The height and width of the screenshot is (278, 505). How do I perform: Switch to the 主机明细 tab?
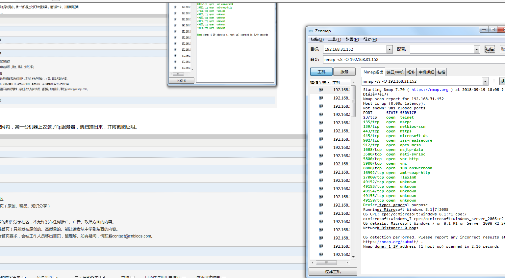point(426,72)
